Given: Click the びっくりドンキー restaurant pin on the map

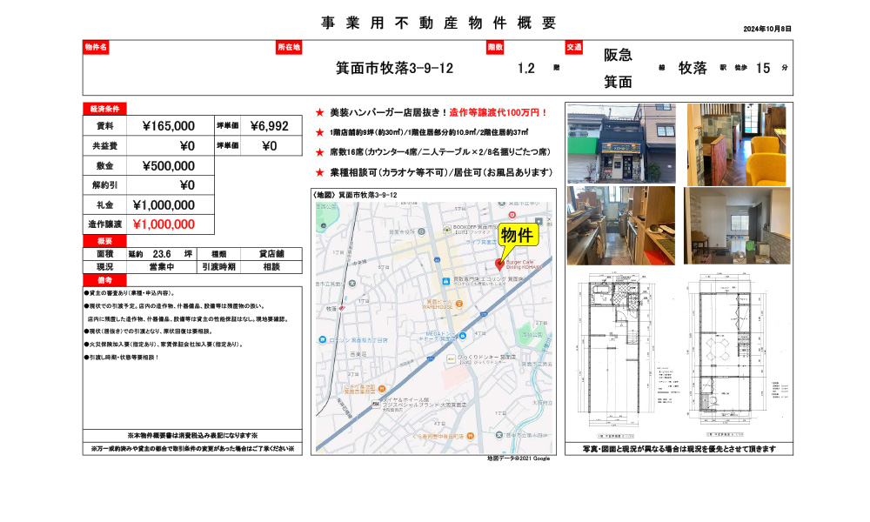Looking at the screenshot, I should [450, 358].
